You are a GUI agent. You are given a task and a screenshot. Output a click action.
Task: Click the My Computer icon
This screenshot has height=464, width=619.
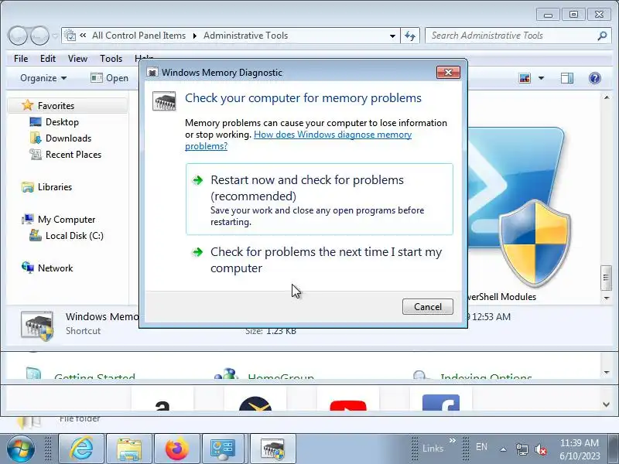[28, 219]
